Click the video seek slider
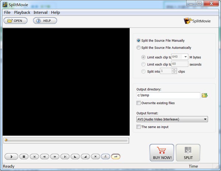Image resolution: width=221 pixels, height=171 pixels. click(66, 140)
